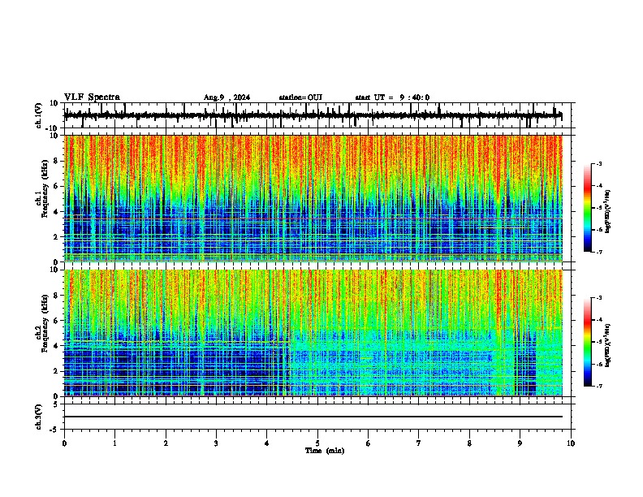The image size is (643, 497).
Task: Click the "3" tick on the time axis
Action: pos(216,443)
